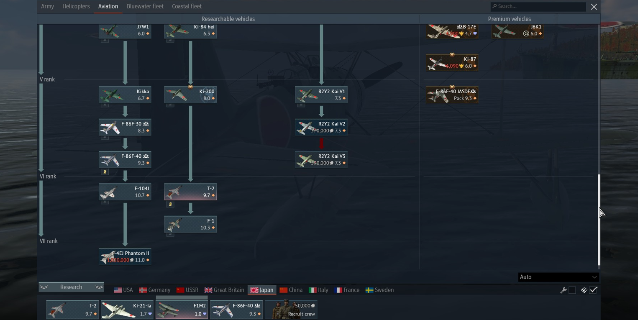This screenshot has height=320, width=638.
Task: Click Recruit crew slot
Action: (x=291, y=310)
